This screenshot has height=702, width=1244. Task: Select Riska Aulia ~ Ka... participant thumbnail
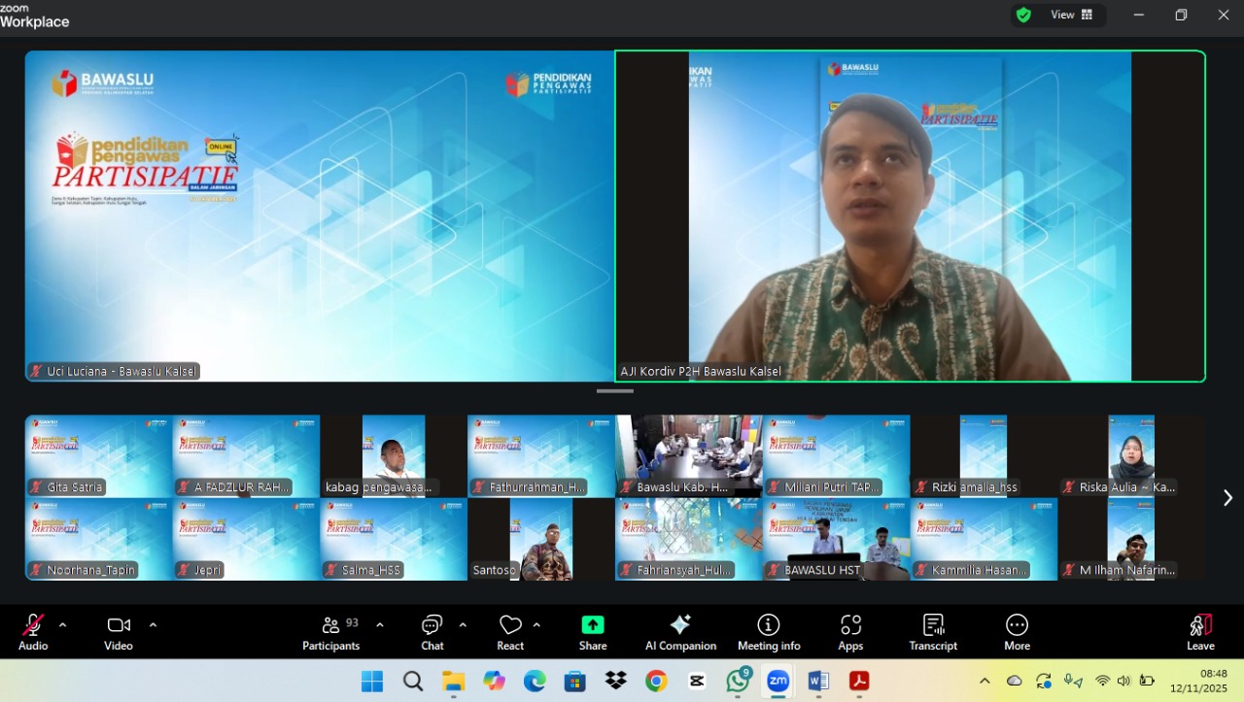click(1131, 456)
